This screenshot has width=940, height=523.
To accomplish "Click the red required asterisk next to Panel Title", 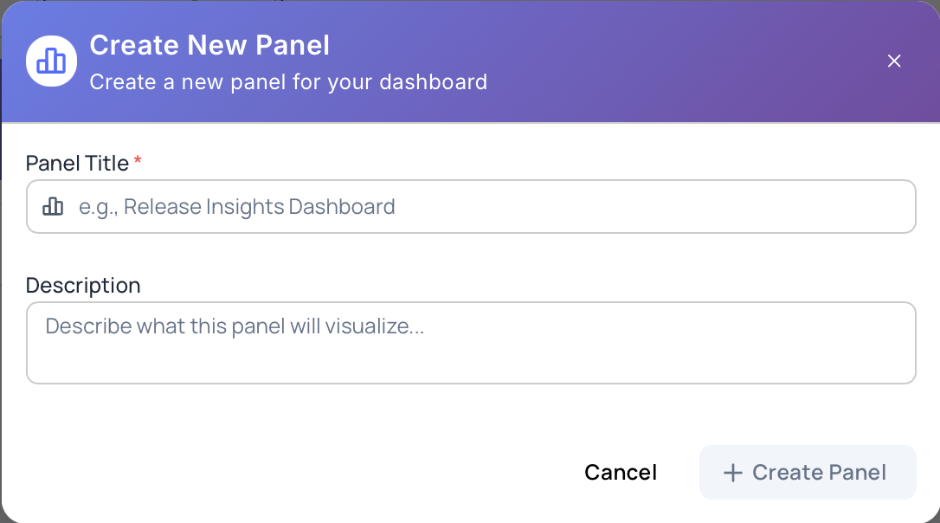I will click(x=138, y=159).
